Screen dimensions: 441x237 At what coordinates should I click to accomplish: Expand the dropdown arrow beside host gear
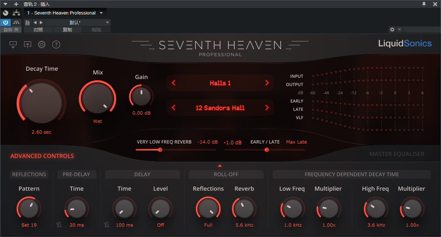pos(400,29)
